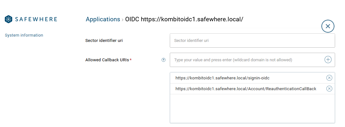Select the OIDC application title in the breadcrumb
This screenshot has width=345, height=127.
pyautogui.click(x=184, y=19)
